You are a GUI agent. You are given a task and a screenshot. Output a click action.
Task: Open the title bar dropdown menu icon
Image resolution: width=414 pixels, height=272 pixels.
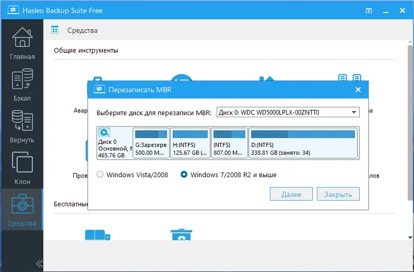coord(369,11)
